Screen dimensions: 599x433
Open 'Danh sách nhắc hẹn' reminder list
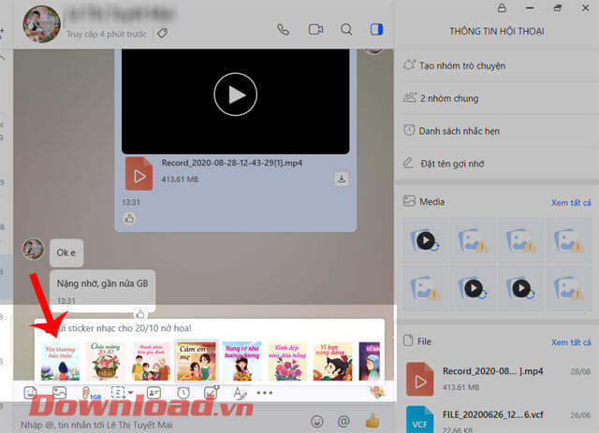click(x=496, y=131)
